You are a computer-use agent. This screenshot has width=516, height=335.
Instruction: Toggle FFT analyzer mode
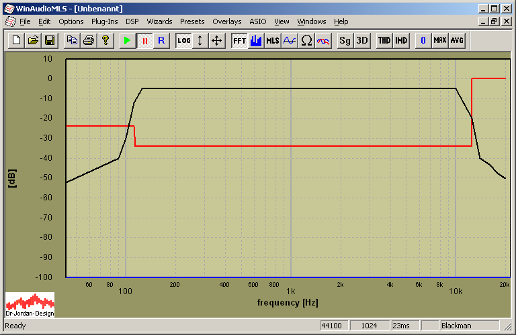[239, 40]
